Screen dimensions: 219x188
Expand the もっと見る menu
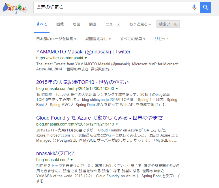[x=140, y=24]
